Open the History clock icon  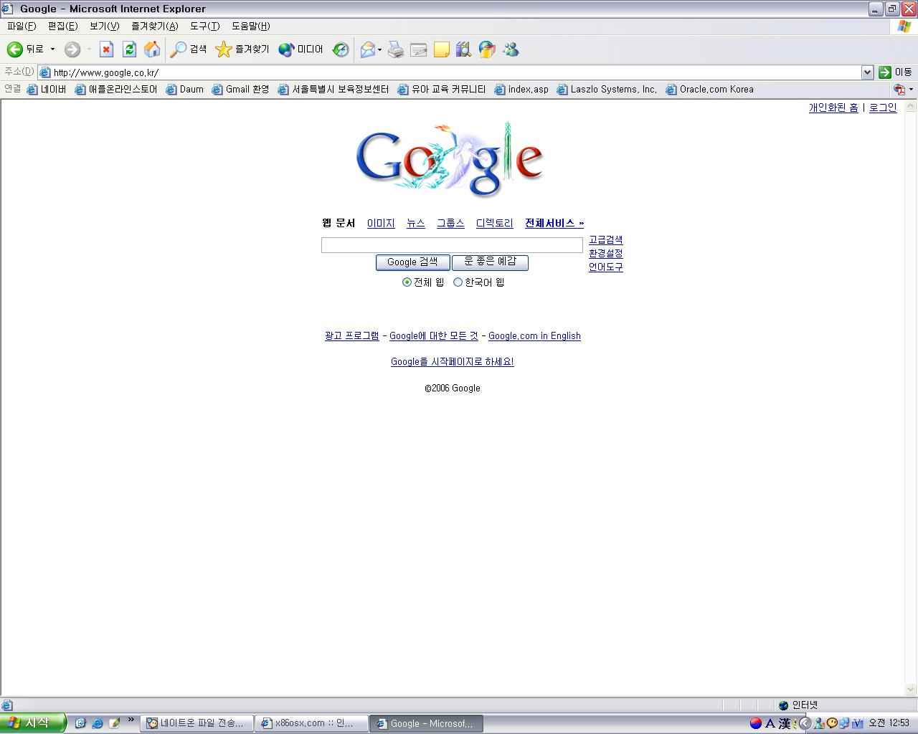tap(341, 49)
